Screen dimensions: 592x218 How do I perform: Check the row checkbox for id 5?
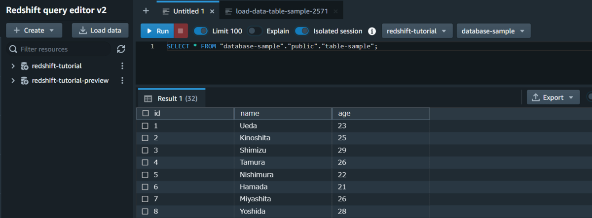[145, 174]
